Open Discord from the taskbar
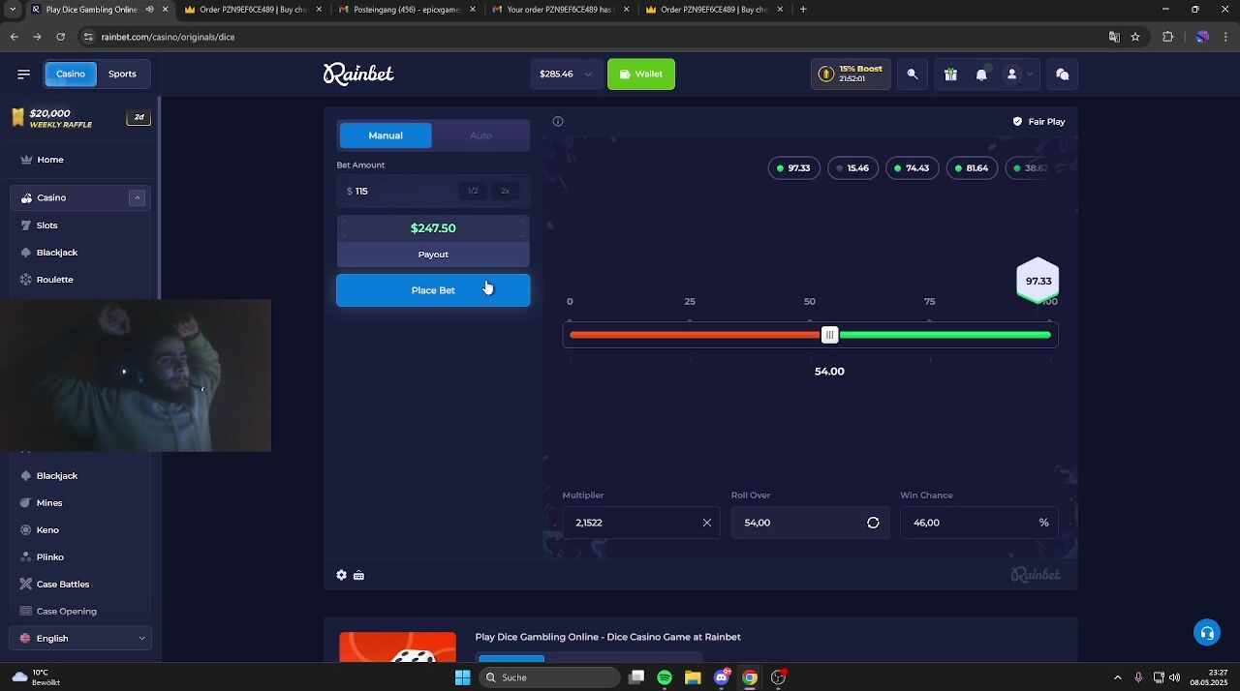Screen dimensions: 1240x691 click(722, 677)
